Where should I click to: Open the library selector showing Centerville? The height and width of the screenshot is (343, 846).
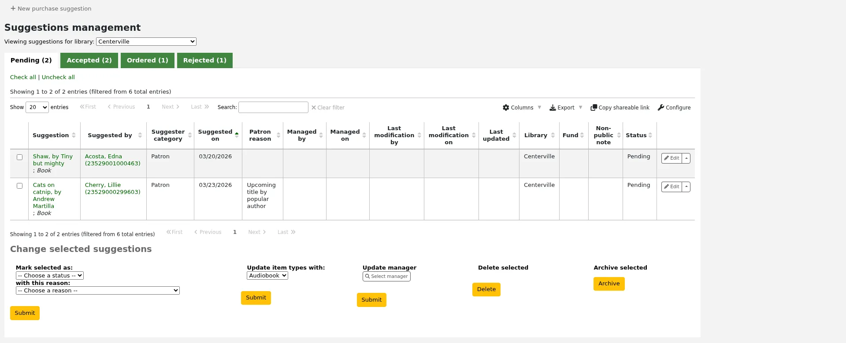(x=146, y=41)
